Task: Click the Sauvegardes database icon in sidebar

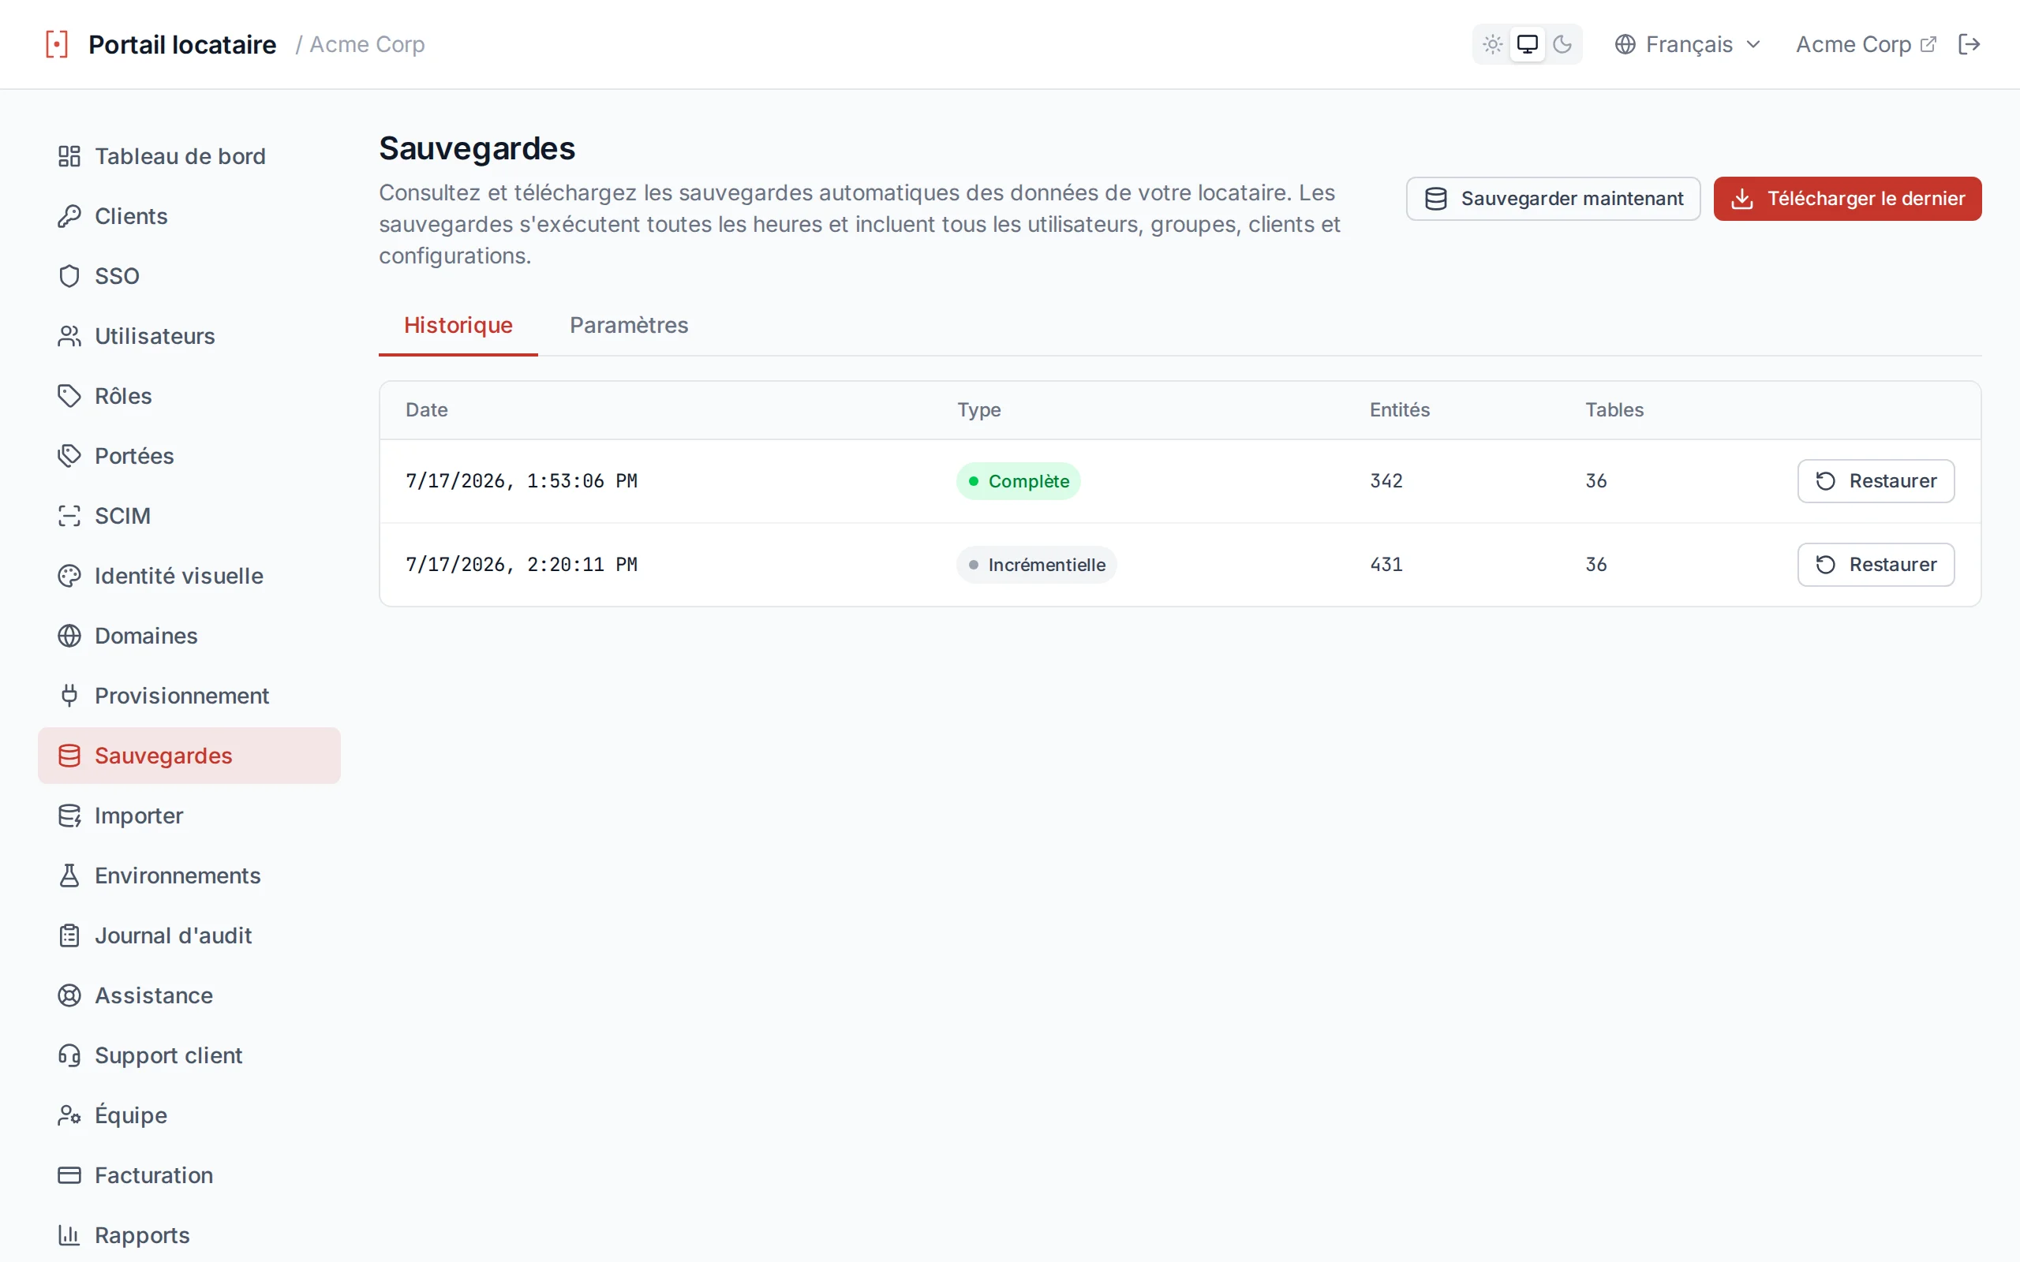Action: (x=69, y=756)
